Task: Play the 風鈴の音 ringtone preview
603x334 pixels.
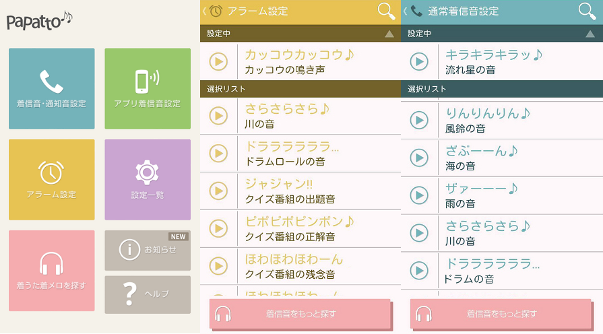Action: pos(419,120)
